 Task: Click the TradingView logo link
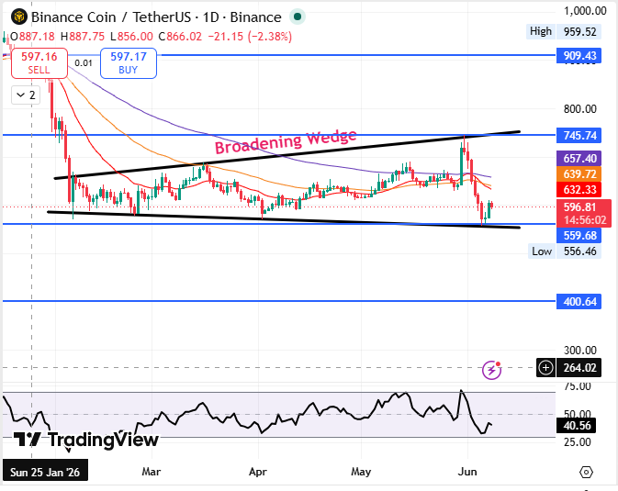(86, 439)
